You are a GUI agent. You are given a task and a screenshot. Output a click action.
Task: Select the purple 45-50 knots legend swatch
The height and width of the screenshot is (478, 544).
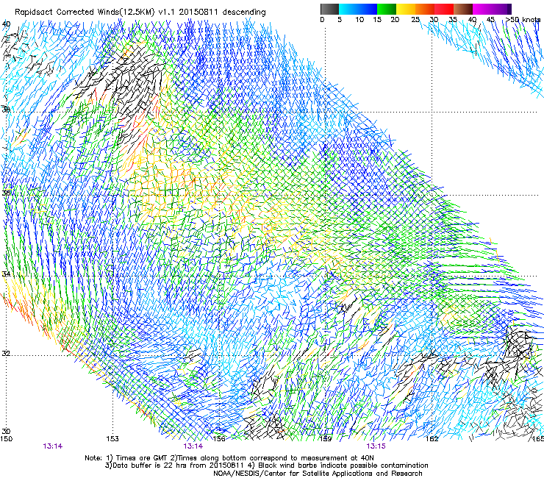(501, 9)
